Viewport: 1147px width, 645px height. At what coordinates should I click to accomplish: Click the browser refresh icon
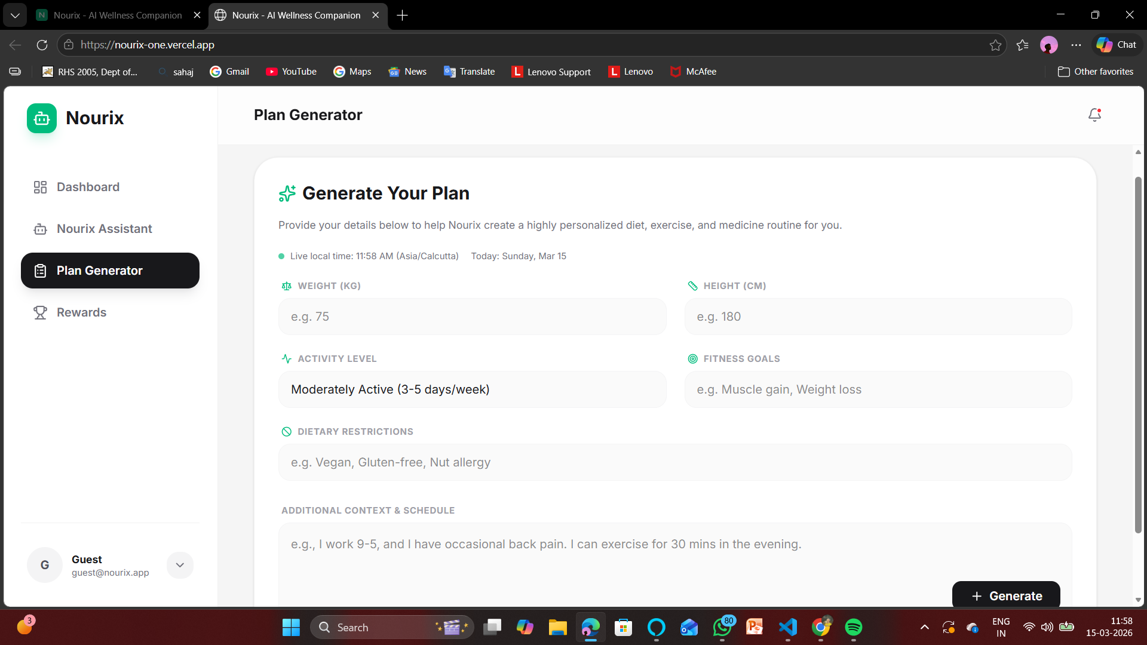pos(42,45)
